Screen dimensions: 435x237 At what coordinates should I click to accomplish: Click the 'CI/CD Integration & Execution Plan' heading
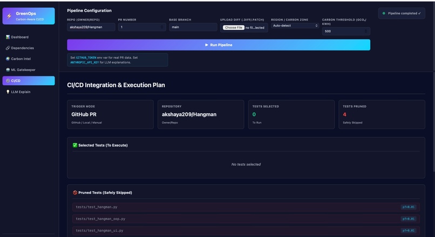pos(116,85)
